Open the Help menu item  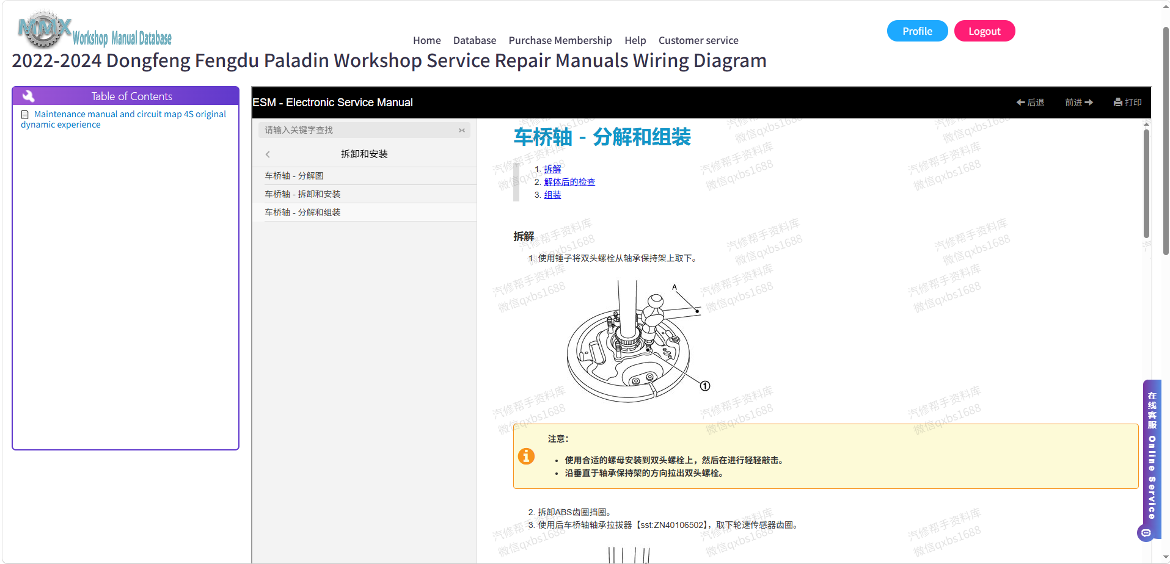coord(635,40)
